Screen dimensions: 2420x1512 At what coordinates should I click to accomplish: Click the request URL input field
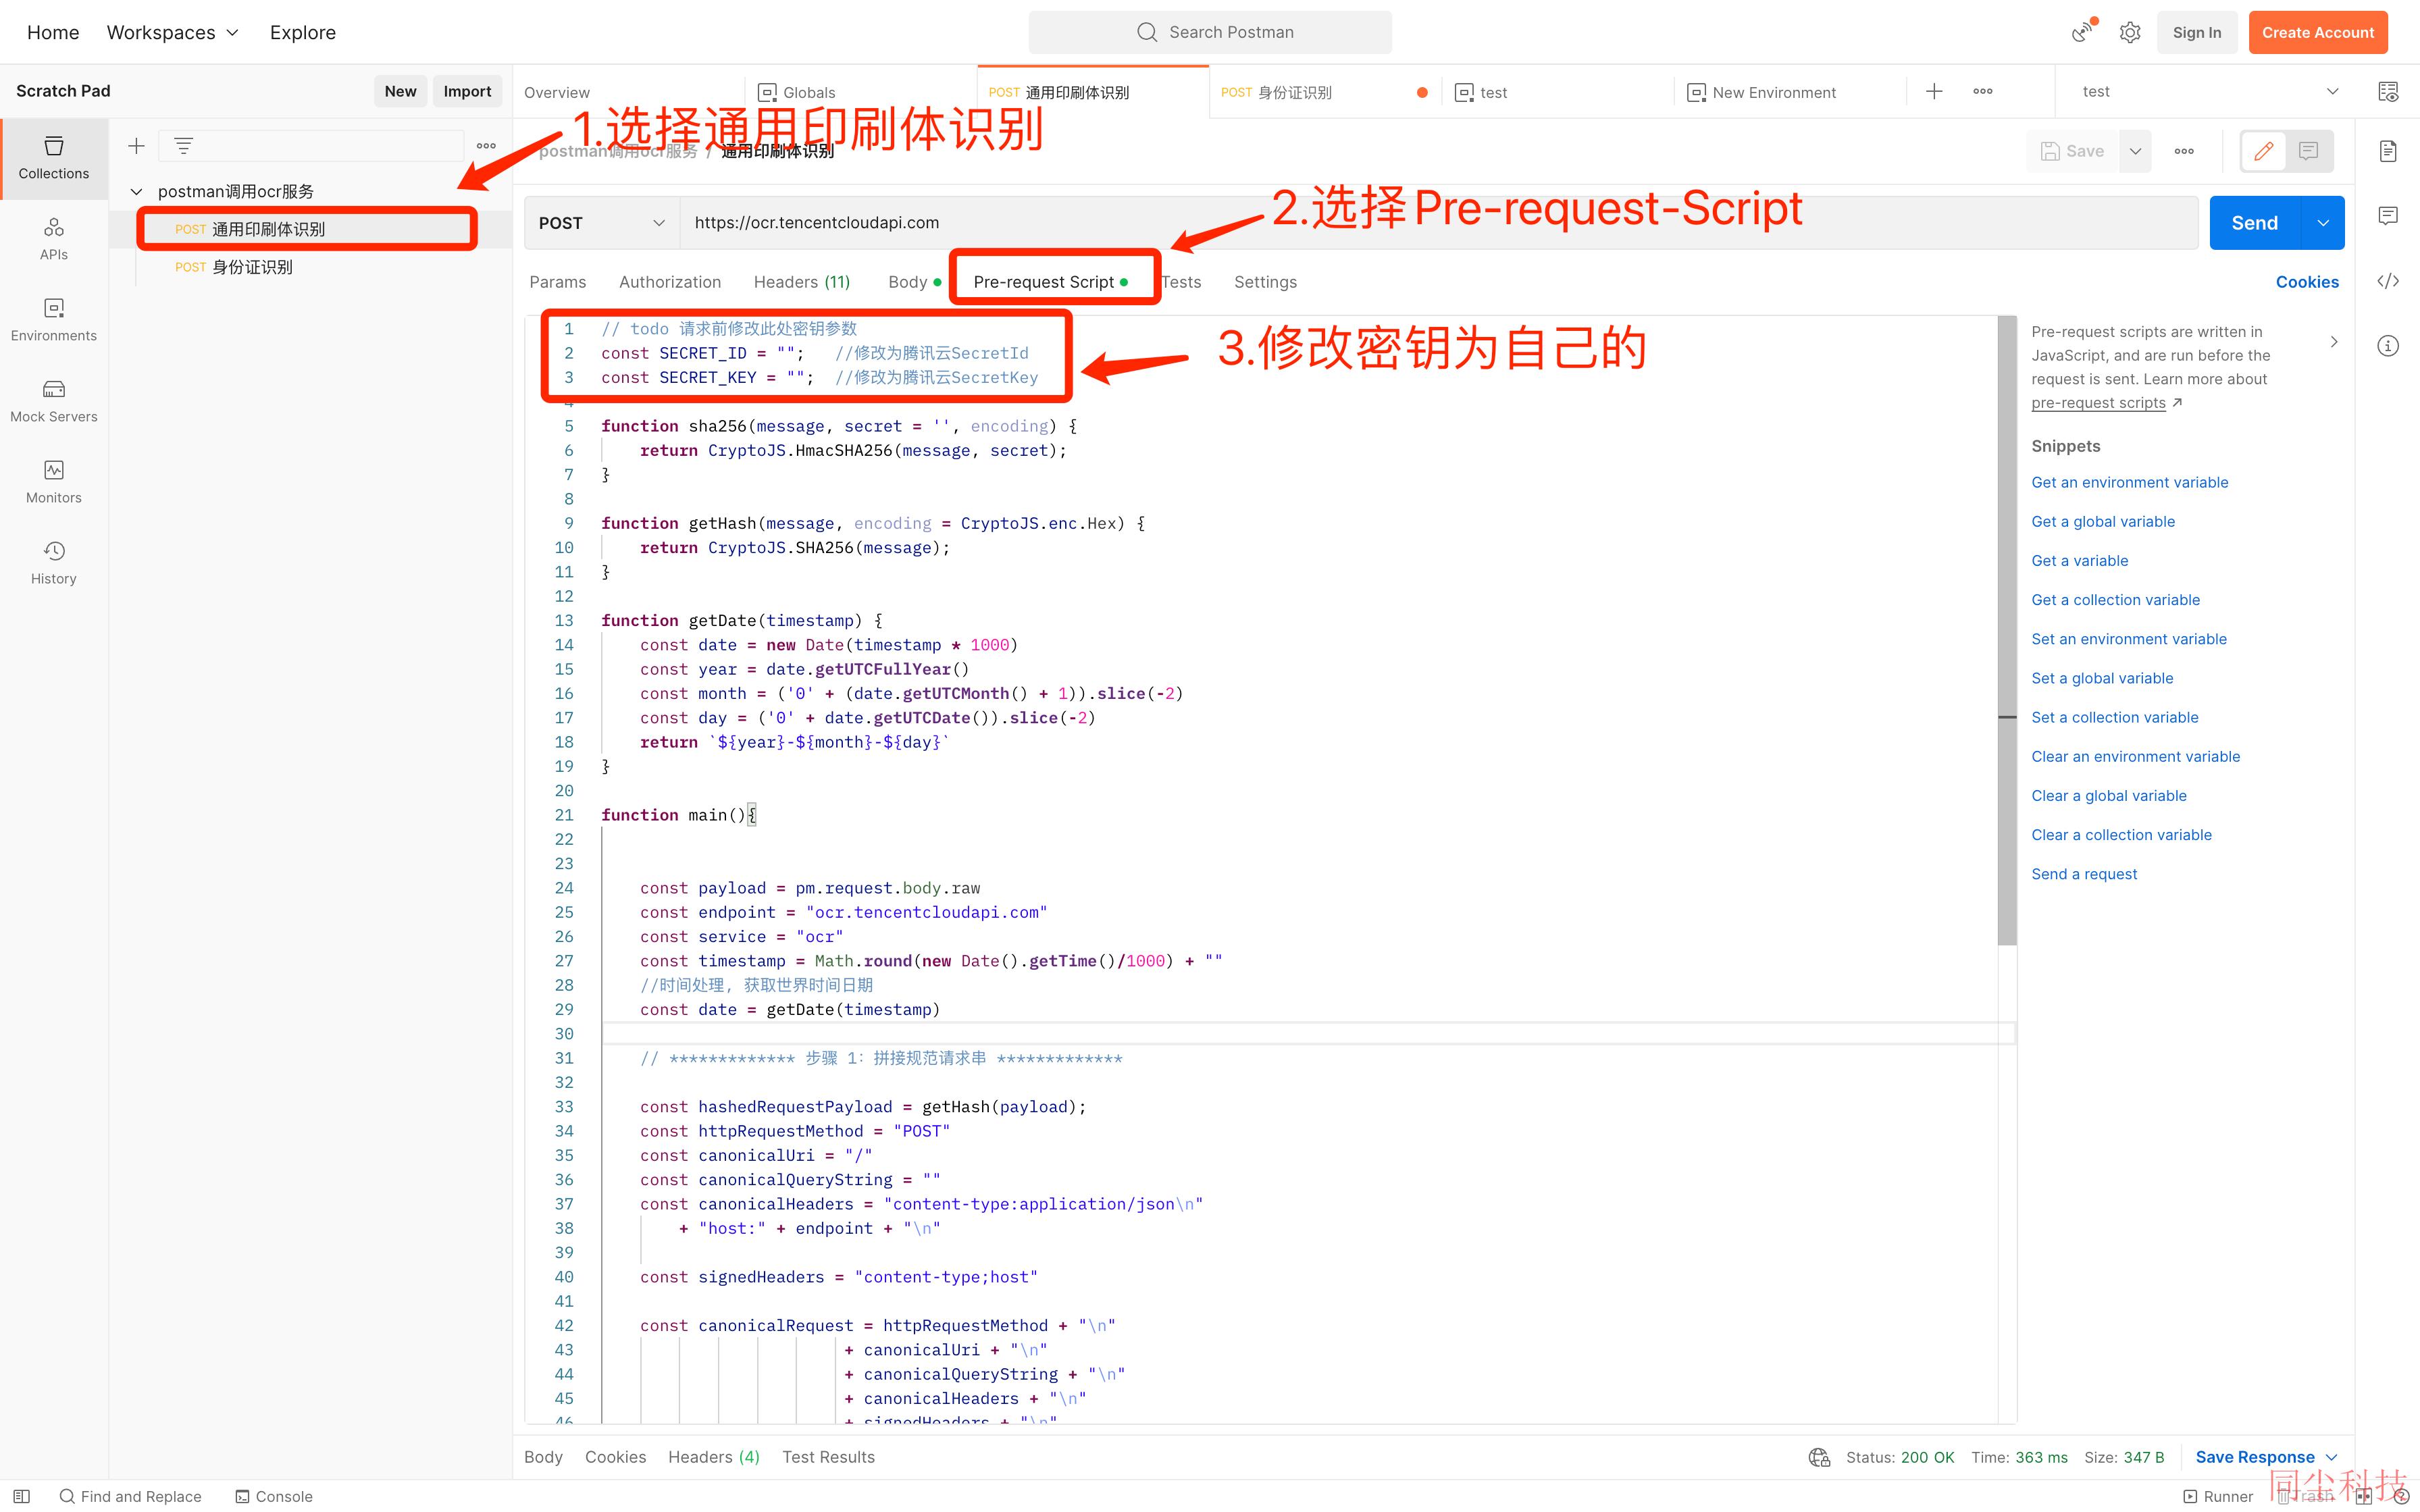click(1439, 223)
